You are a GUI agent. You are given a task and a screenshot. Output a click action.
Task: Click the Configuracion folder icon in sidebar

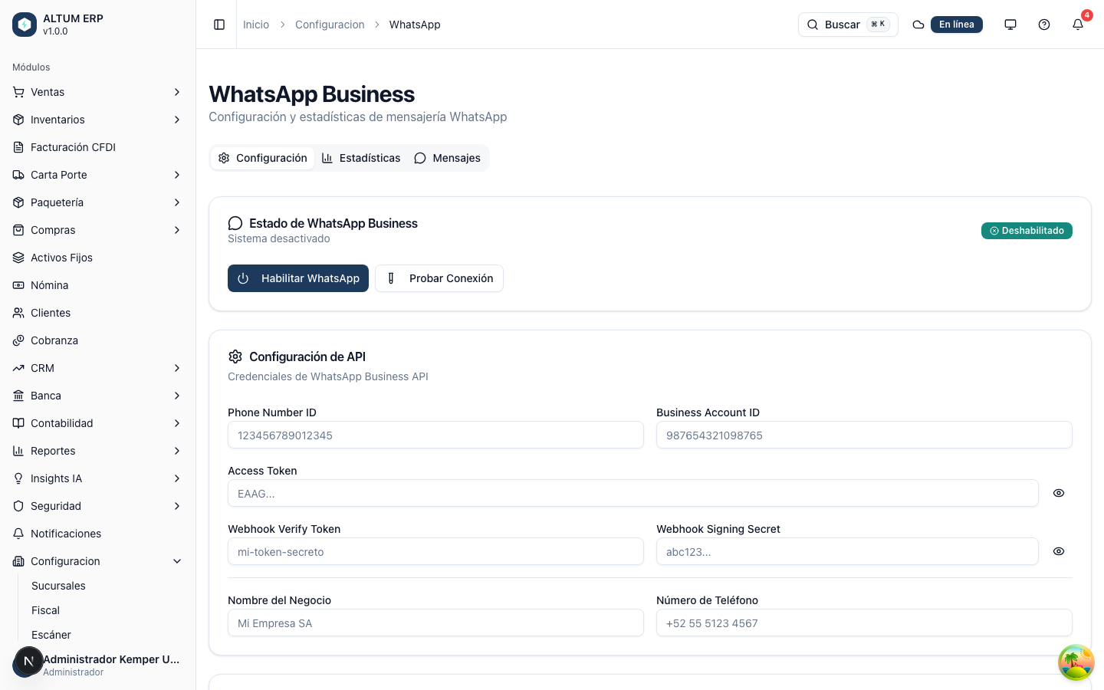tap(18, 561)
